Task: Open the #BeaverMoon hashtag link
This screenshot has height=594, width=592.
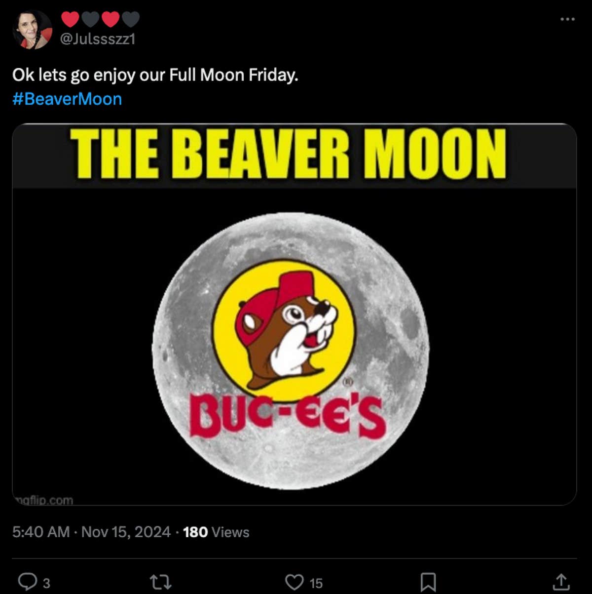Action: (x=68, y=99)
